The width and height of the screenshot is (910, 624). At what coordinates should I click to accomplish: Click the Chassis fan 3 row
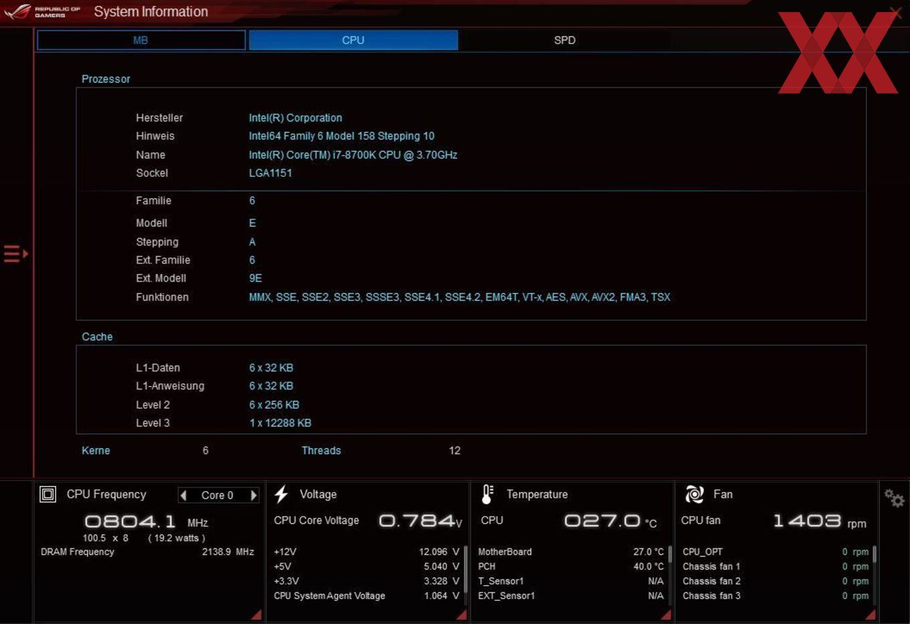coord(776,596)
